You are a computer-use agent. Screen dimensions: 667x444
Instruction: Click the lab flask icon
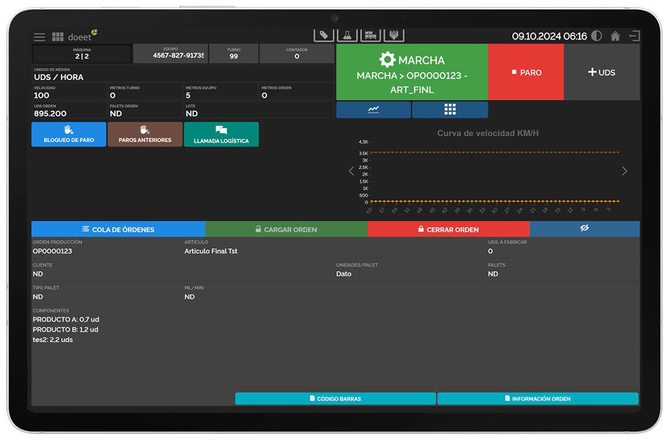pos(347,35)
